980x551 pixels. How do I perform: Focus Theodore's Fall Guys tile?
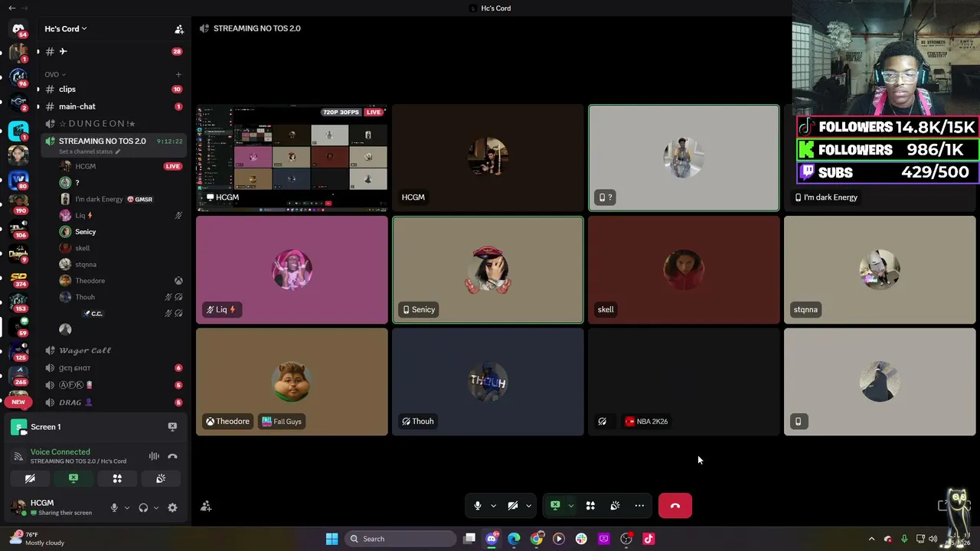coord(292,382)
